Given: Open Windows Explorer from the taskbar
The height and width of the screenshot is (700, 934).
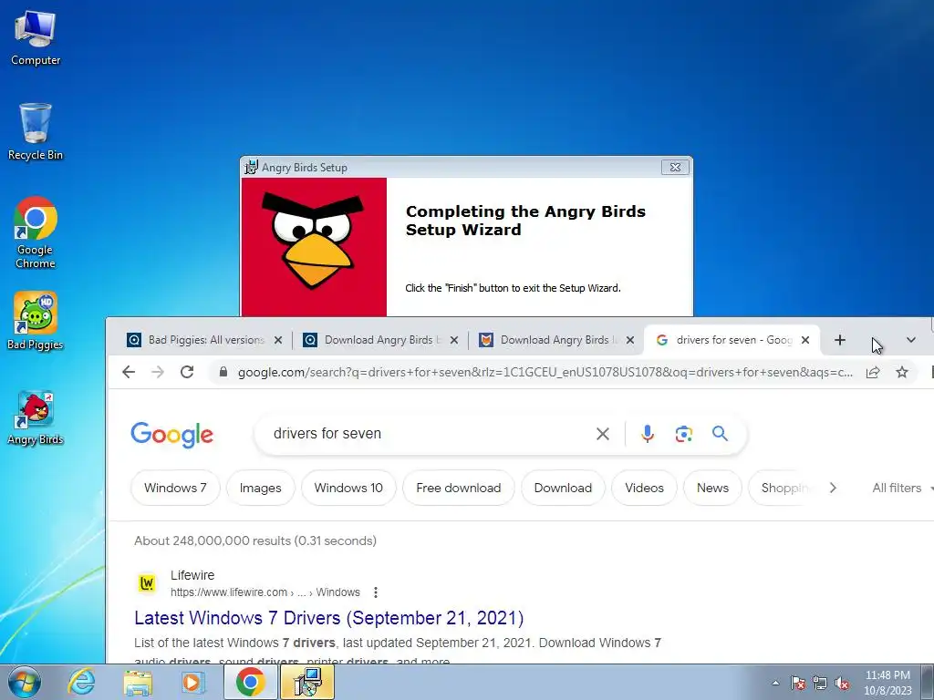Looking at the screenshot, I should coord(138,682).
